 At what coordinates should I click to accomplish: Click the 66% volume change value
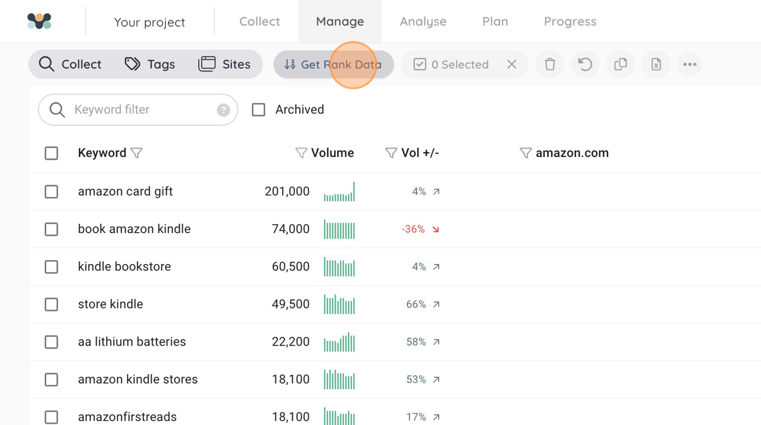point(416,304)
